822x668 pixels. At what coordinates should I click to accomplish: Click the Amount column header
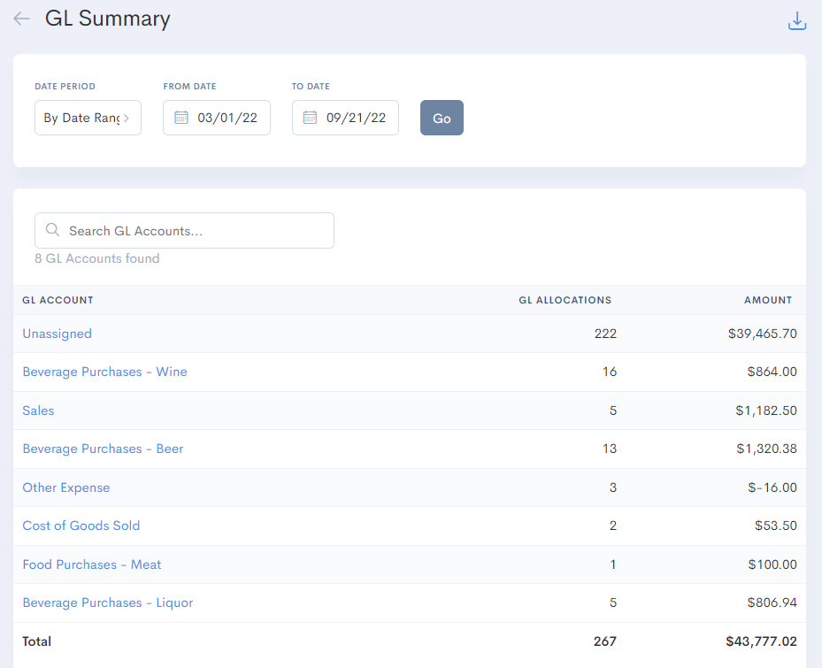768,300
